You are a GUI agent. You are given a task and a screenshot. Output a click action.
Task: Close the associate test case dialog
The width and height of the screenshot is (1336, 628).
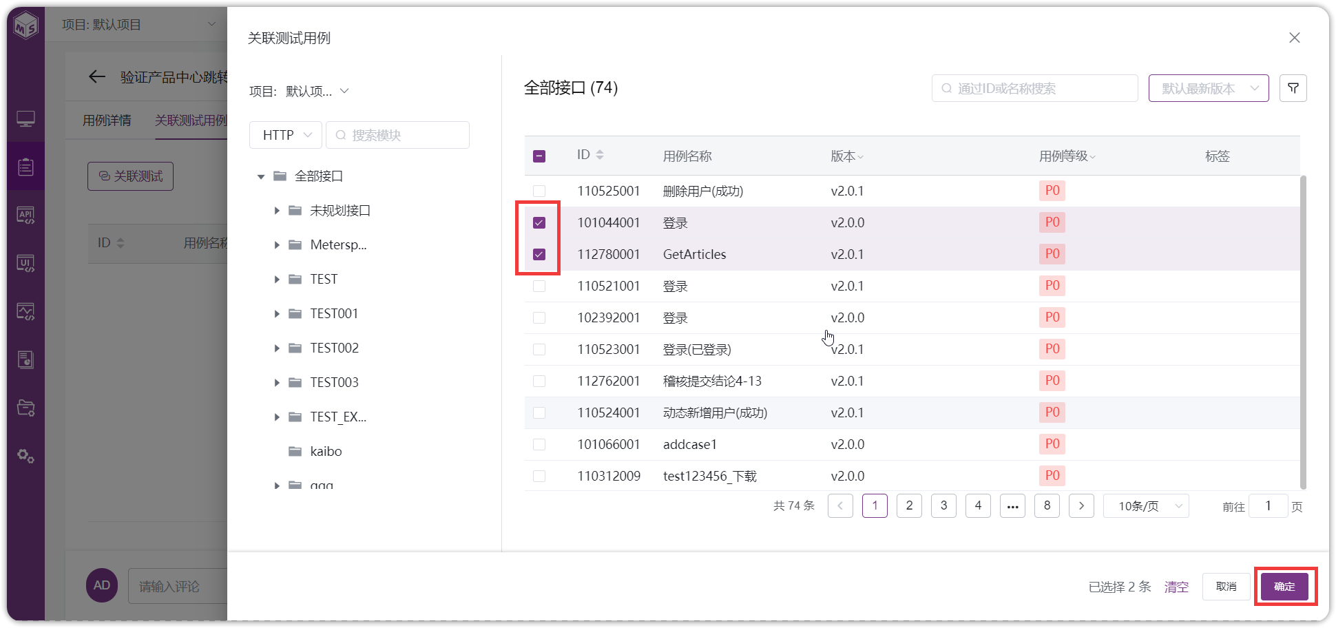pos(1295,38)
